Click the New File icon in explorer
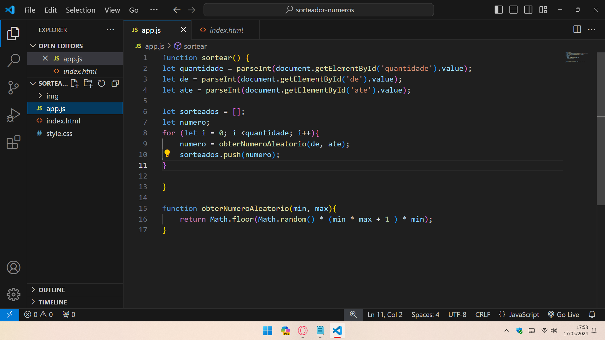Viewport: 605px width, 340px height. 75,83
